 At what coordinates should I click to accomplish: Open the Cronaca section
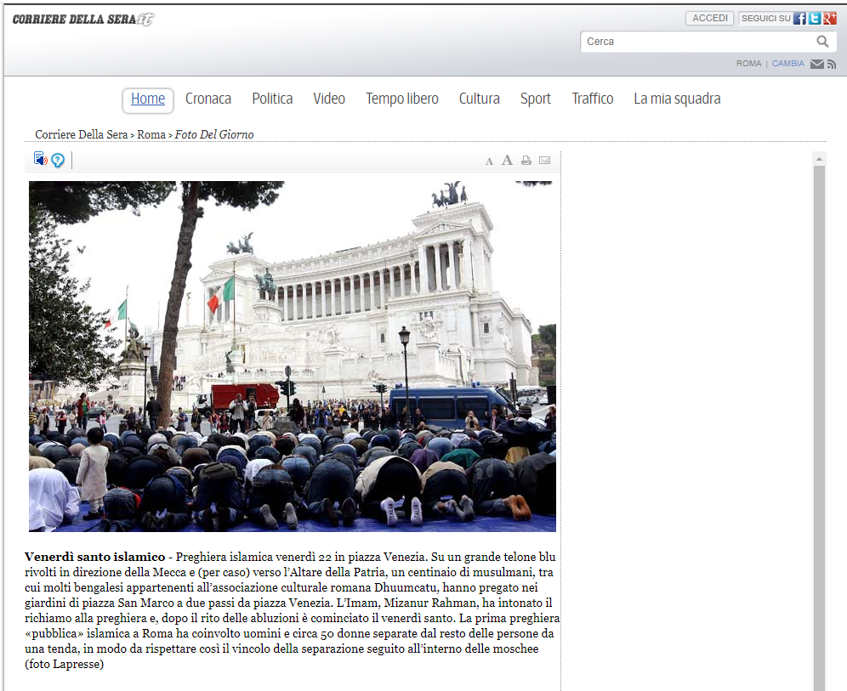pyautogui.click(x=208, y=99)
